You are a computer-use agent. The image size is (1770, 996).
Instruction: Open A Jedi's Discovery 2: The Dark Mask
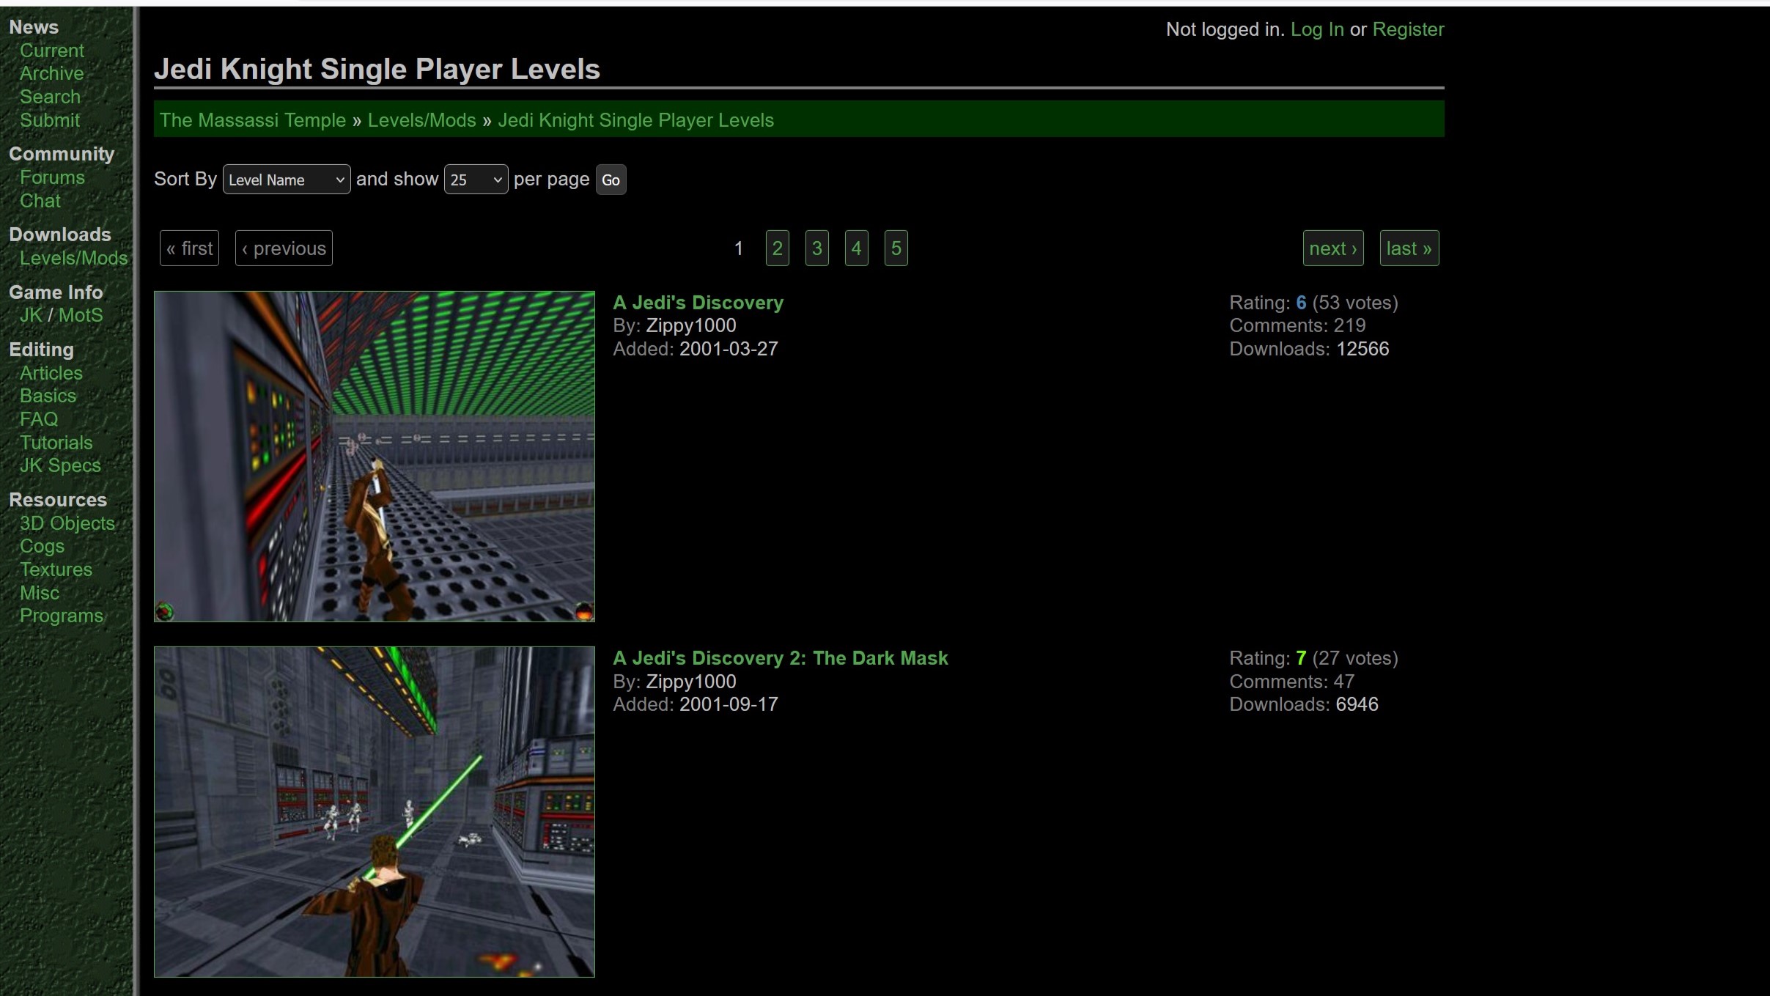[781, 658]
